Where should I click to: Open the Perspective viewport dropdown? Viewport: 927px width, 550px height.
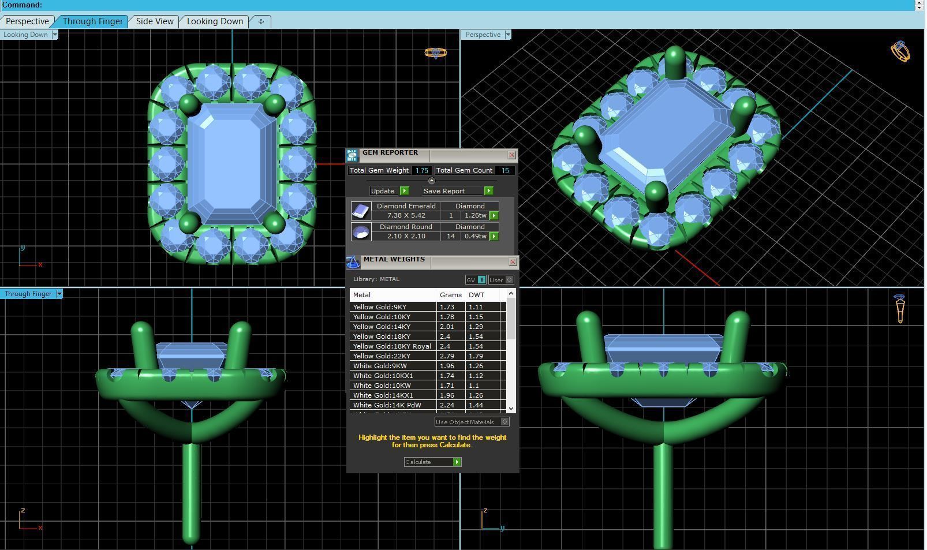(508, 35)
